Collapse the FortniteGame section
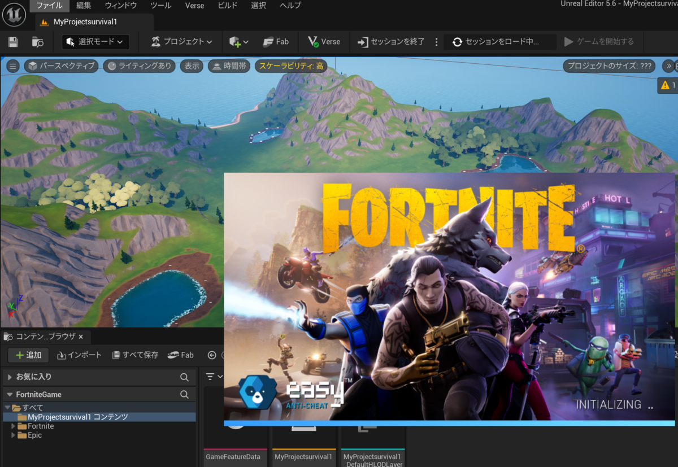Screen dimensions: 678x467 (x=9, y=395)
